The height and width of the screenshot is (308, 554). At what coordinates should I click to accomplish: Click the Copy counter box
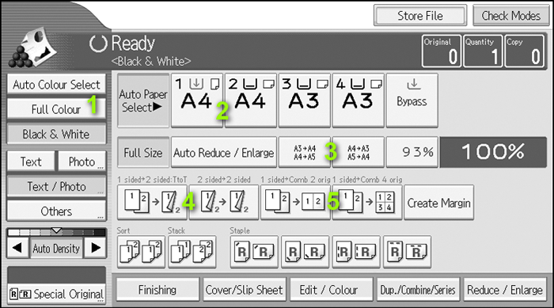coord(524,51)
